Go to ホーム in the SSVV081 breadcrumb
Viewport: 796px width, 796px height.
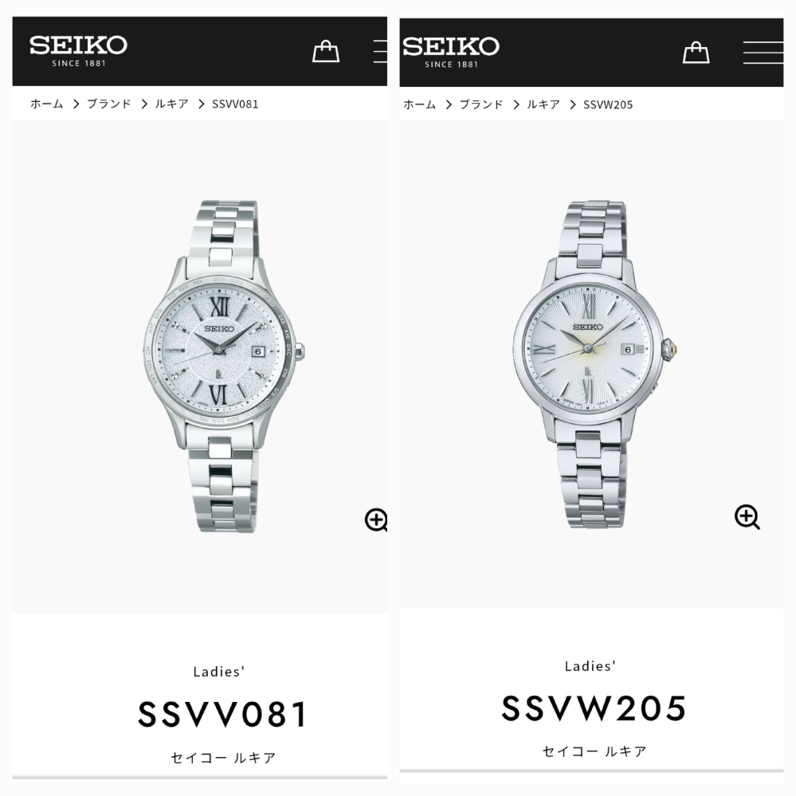[47, 104]
